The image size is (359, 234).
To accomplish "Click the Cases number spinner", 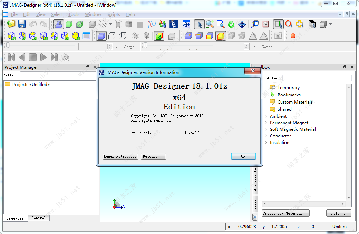I will click(x=232, y=47).
